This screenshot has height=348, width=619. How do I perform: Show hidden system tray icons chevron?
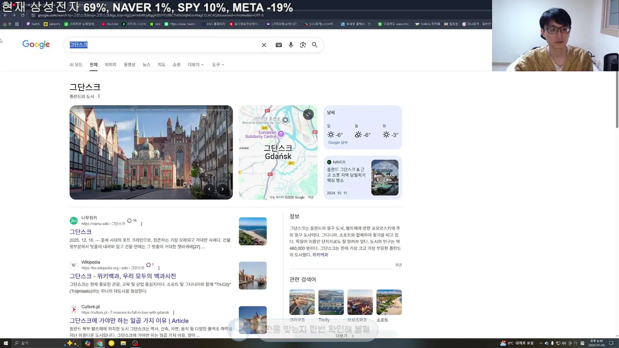pyautogui.click(x=541, y=343)
